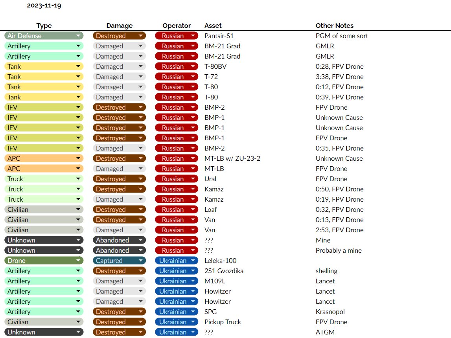Open the Captured damage dropdown
Screen dimensions: 451x338
pyautogui.click(x=119, y=261)
